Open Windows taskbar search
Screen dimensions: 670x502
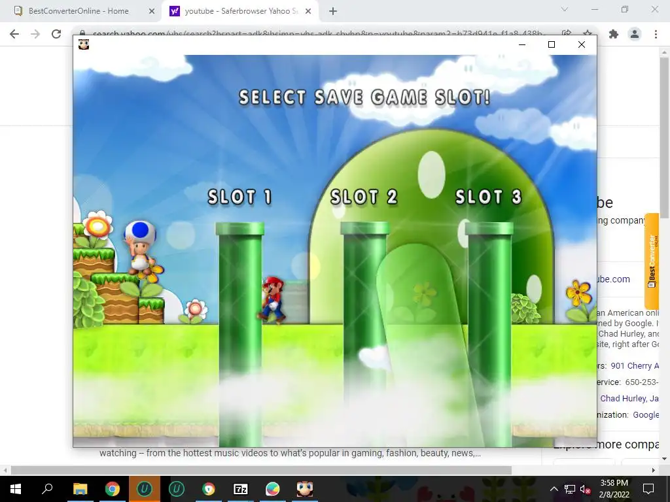click(47, 489)
